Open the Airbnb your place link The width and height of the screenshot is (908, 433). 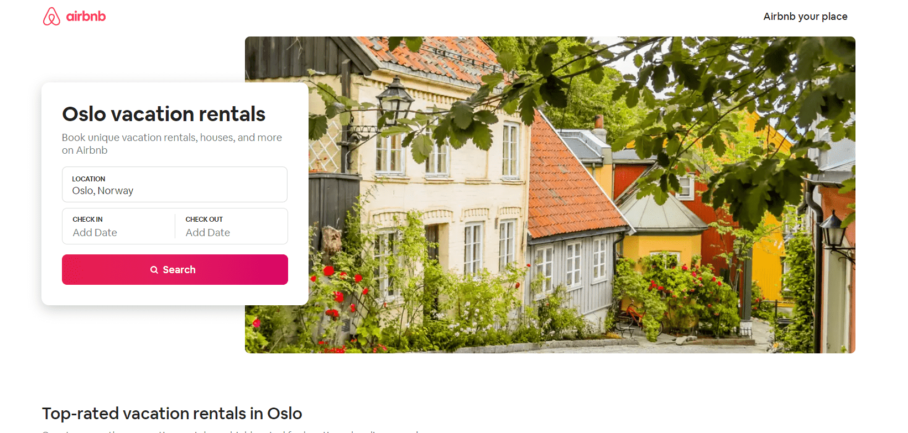(805, 17)
